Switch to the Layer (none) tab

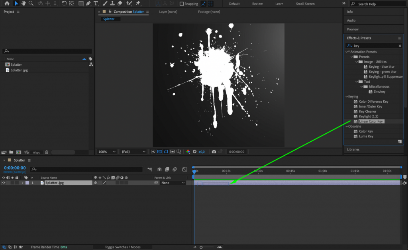click(169, 12)
